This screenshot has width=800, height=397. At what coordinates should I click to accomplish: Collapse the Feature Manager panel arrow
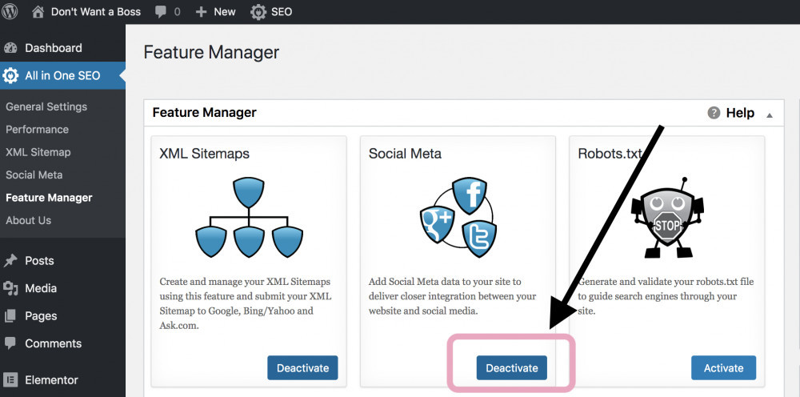770,115
